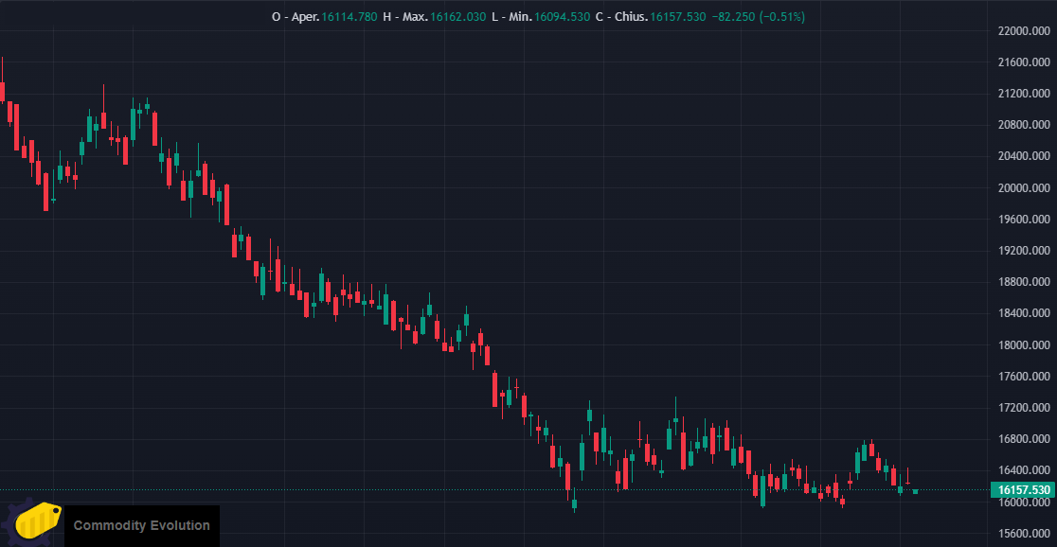Click the 17200.000 price axis label
This screenshot has width=1057, height=547.
point(1023,408)
